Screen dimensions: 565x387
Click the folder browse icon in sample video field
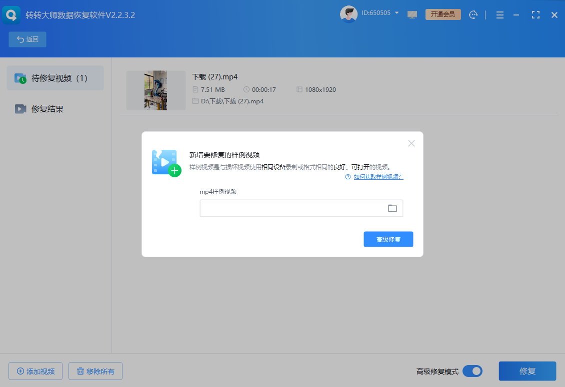pyautogui.click(x=392, y=208)
